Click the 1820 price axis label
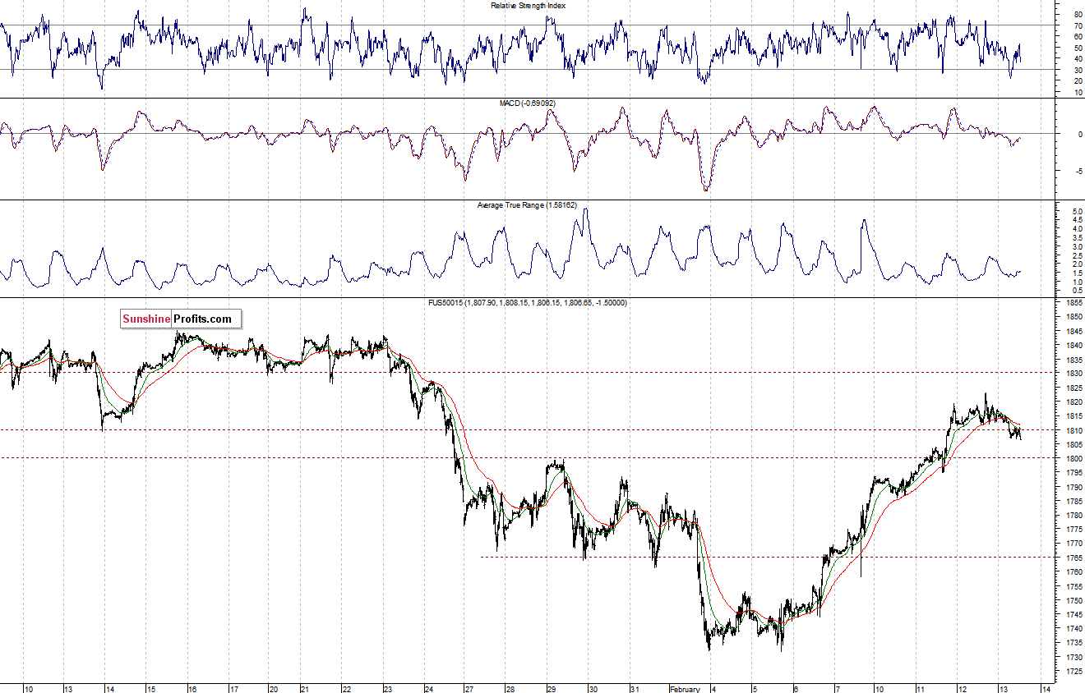1085x693 pixels. pos(1073,402)
